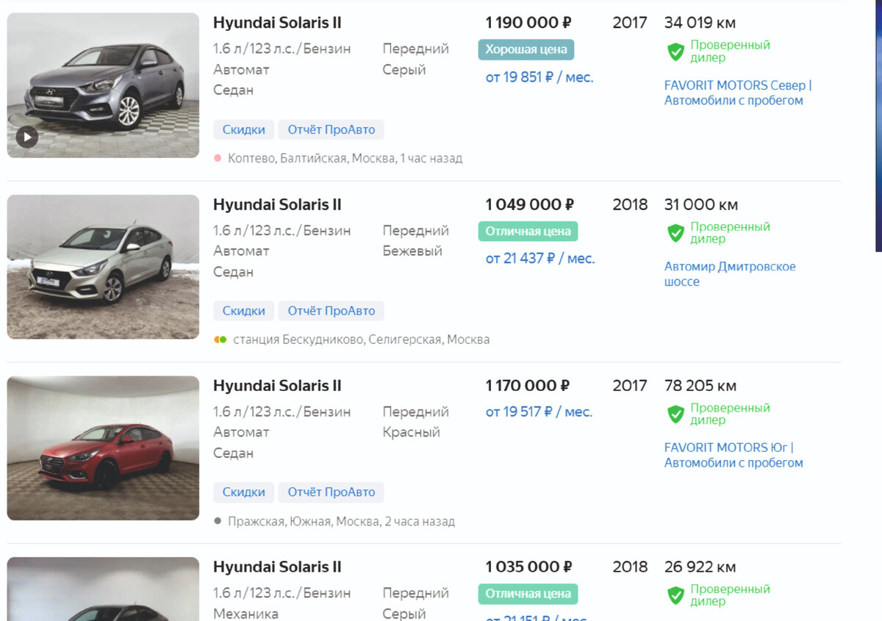Click Отличная цена badge on 1 049 000 ₽ listing
882x621 pixels.
[528, 231]
